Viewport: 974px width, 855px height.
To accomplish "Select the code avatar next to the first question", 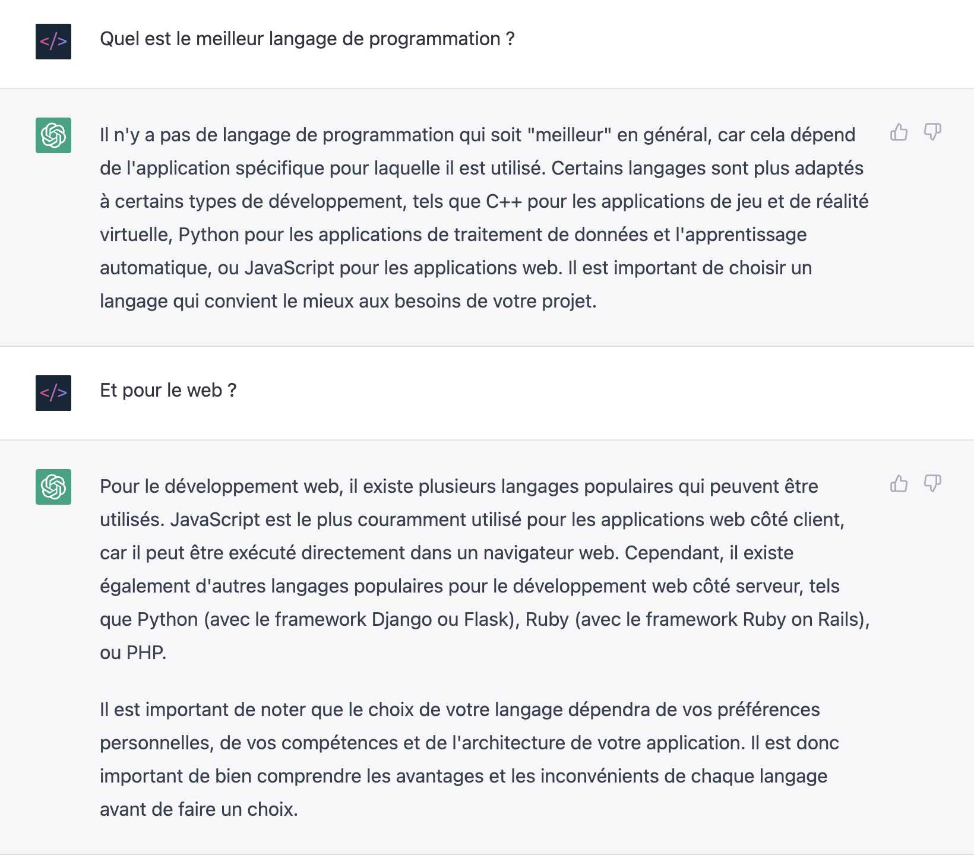I will 53,41.
